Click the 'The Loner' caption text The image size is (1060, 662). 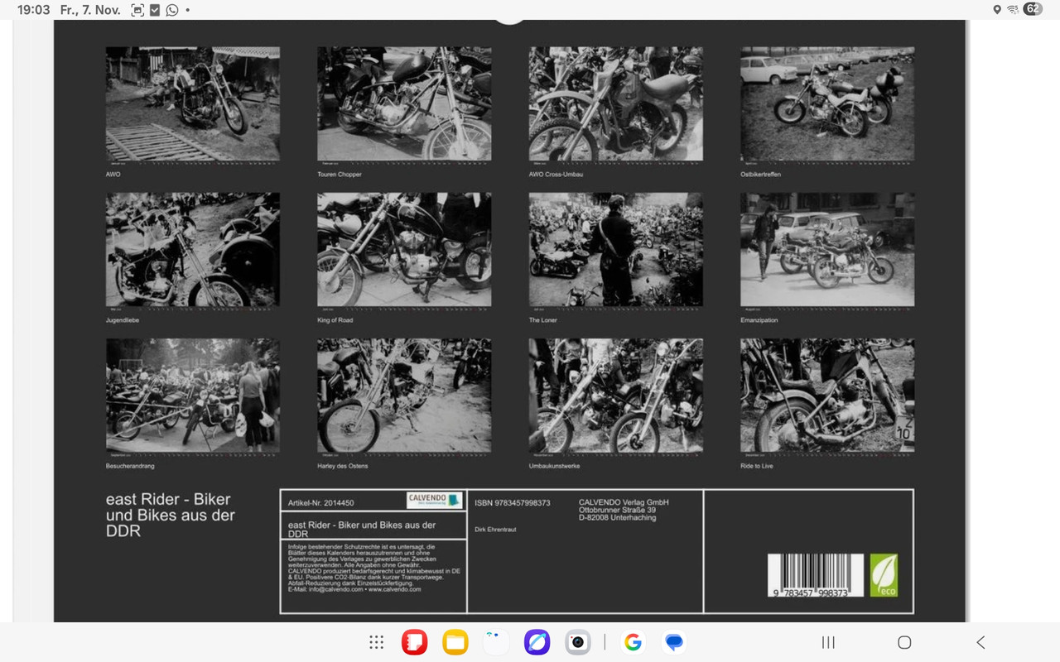[x=543, y=320]
